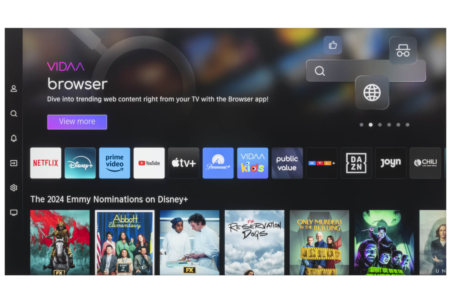The width and height of the screenshot is (451, 303).
Task: Open settings gear in the sidebar
Action: 14,188
